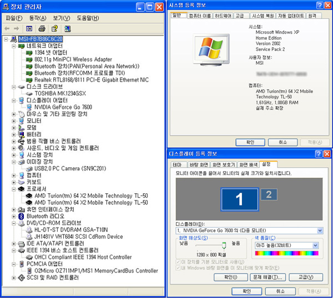Click the 사운드, 비디오 및 게임 컨트롤러 icon
The image size is (333, 299).
click(x=21, y=148)
